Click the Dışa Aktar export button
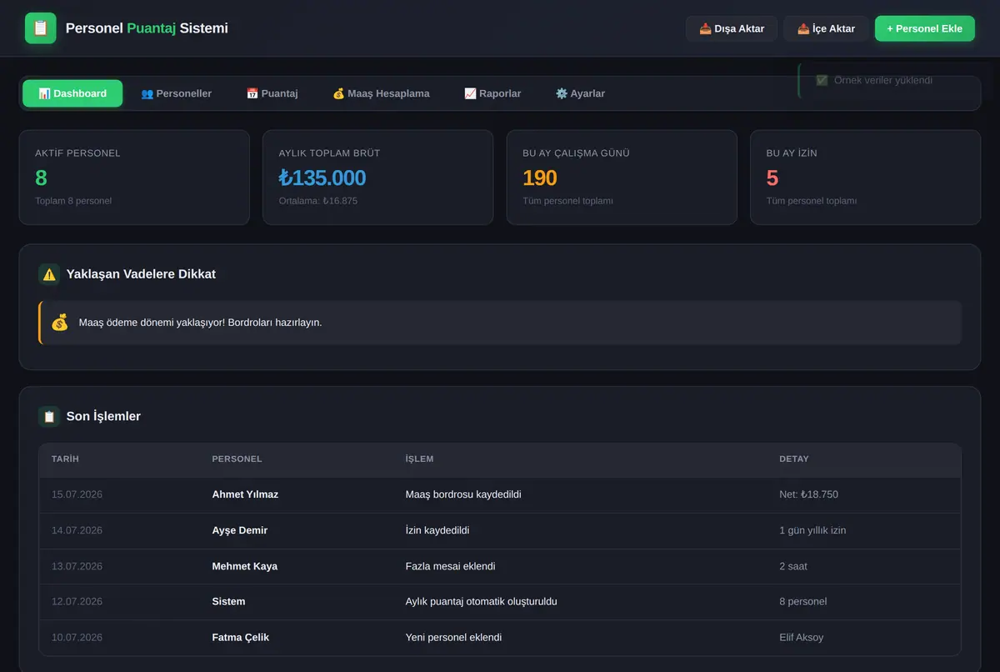The width and height of the screenshot is (1000, 672). 732,28
